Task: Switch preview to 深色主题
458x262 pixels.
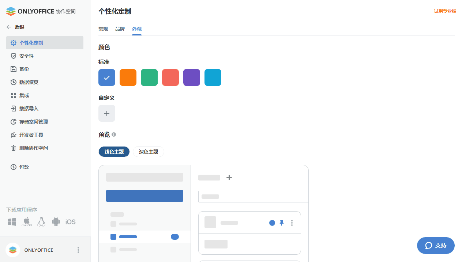Action: [x=149, y=152]
